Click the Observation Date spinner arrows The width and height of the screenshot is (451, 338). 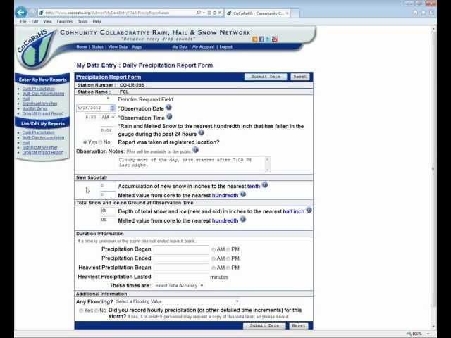(113, 108)
